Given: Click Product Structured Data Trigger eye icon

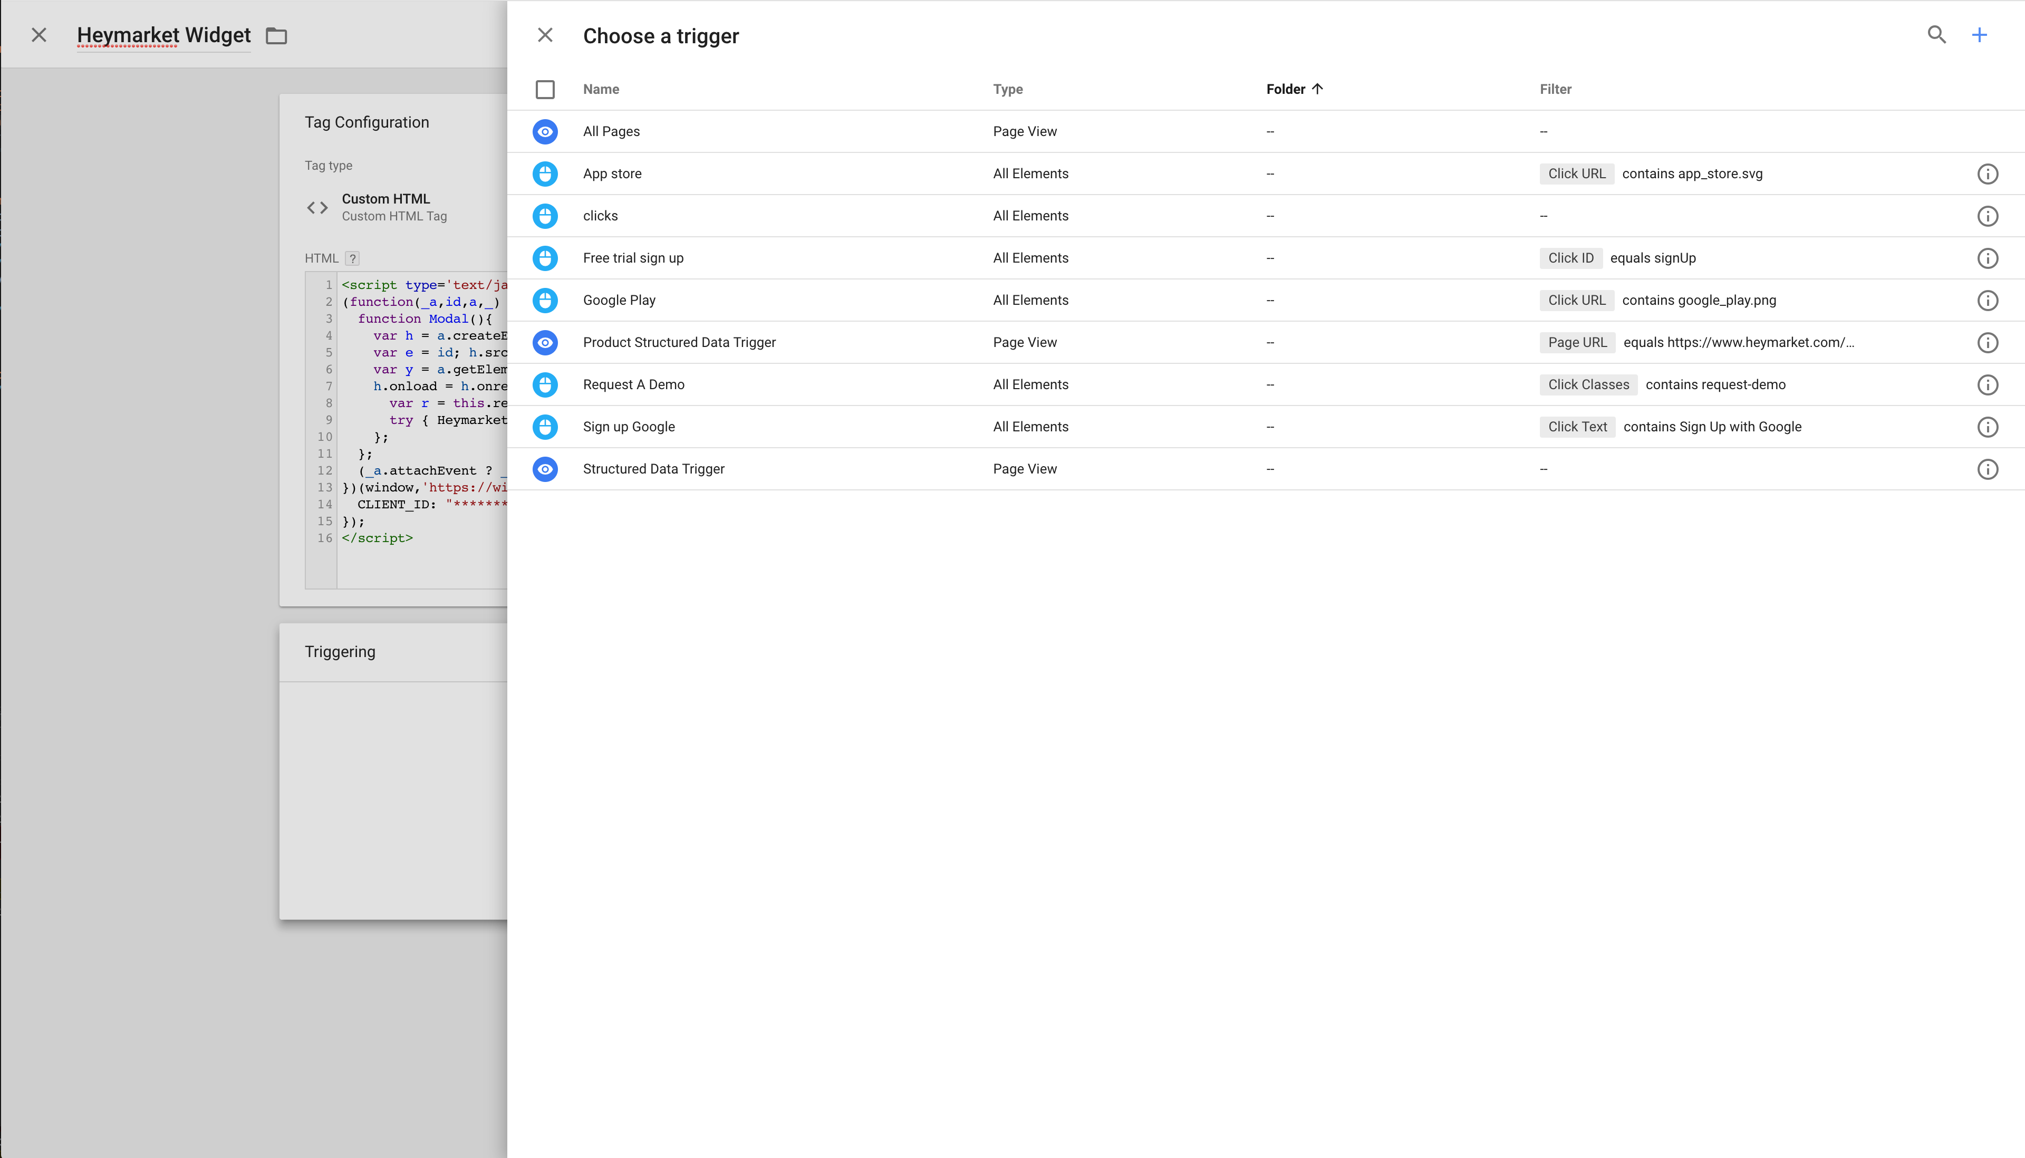Looking at the screenshot, I should point(545,342).
